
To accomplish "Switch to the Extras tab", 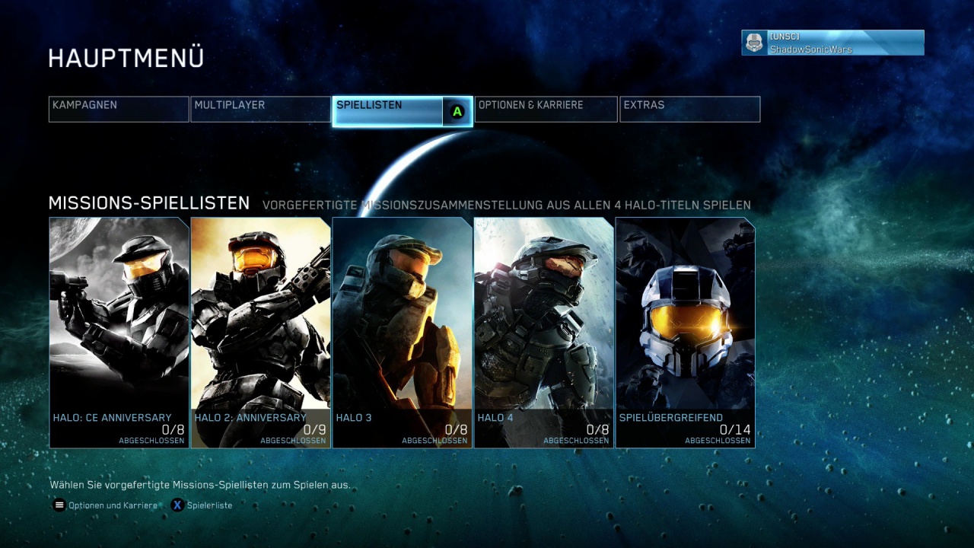I will pos(689,109).
